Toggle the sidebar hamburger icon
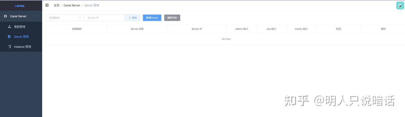The width and height of the screenshot is (405, 117). (x=47, y=5)
